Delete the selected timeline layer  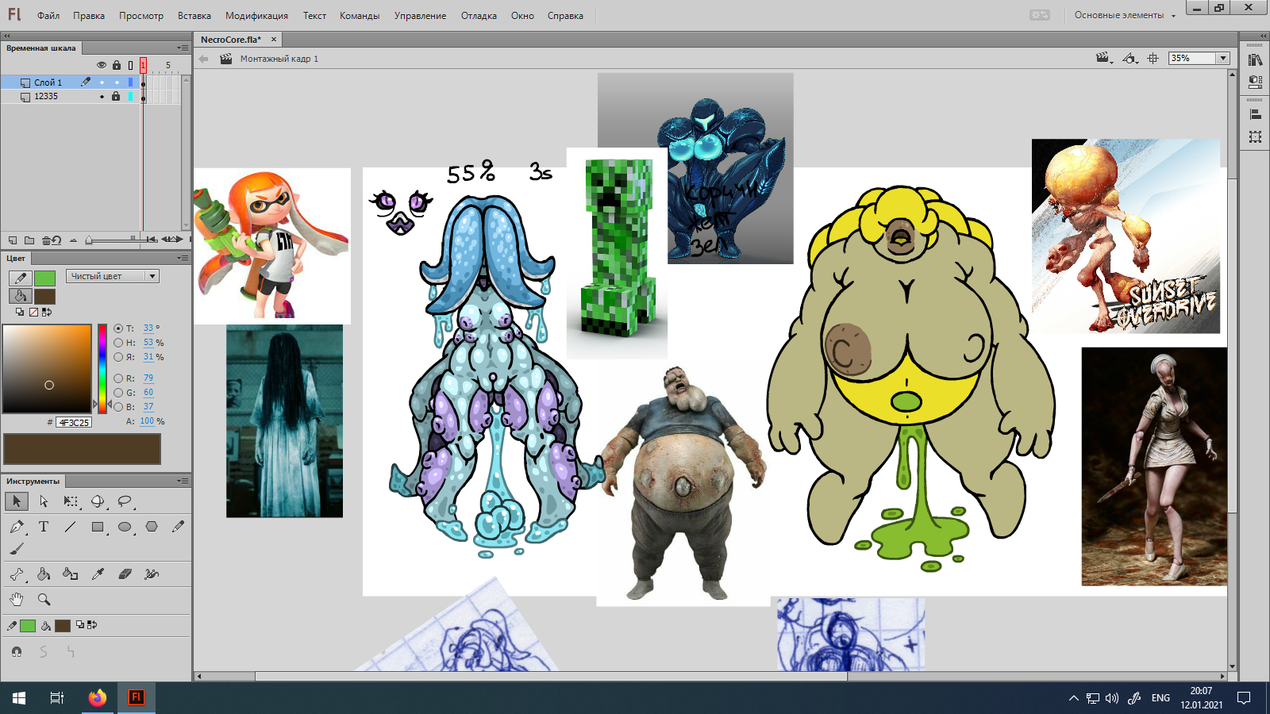click(48, 240)
